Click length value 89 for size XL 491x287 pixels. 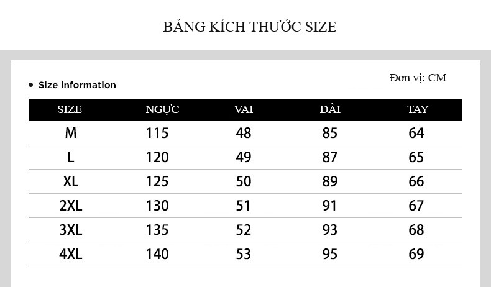(x=330, y=181)
